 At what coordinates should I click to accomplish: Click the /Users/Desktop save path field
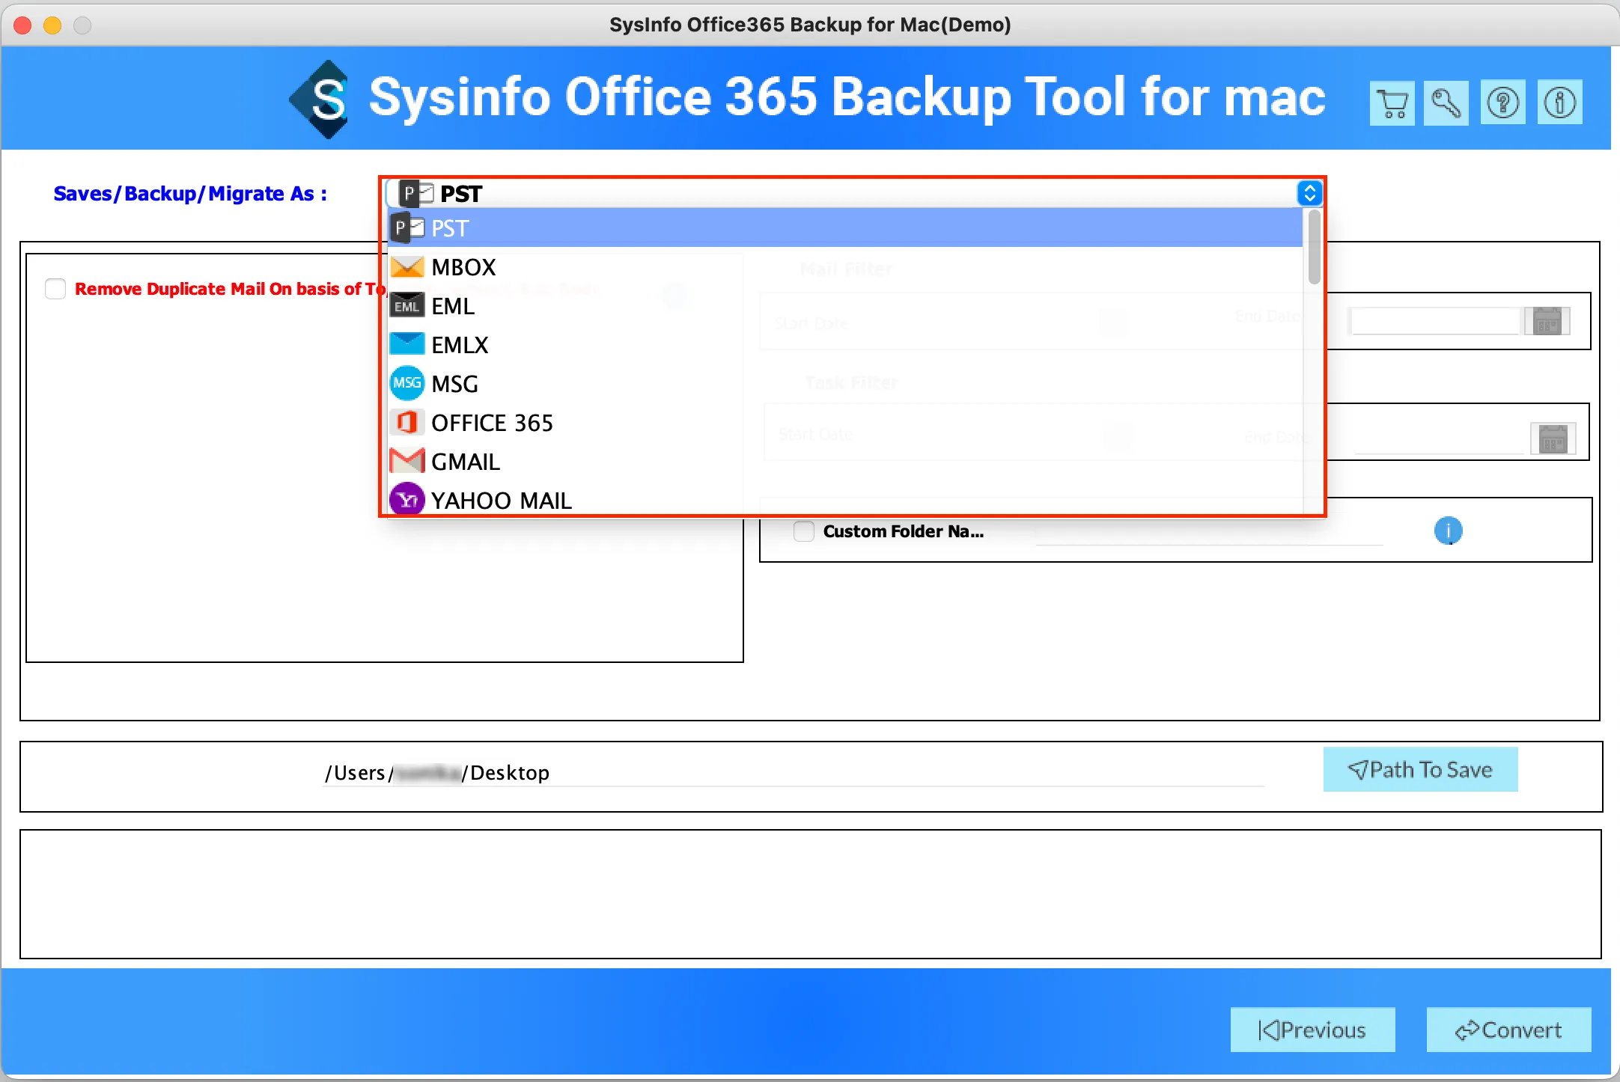[x=794, y=772]
